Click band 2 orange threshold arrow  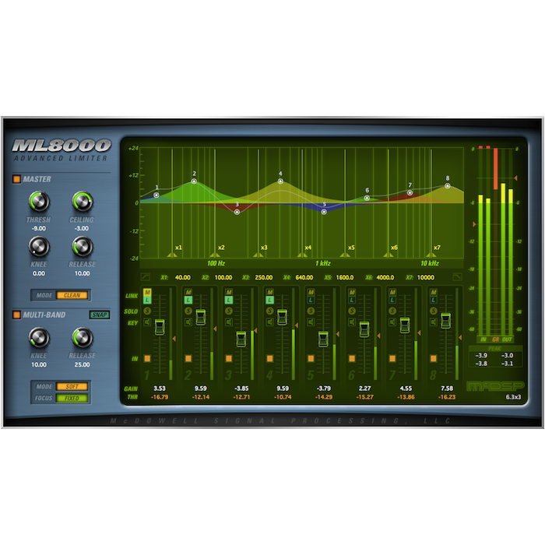click(x=215, y=329)
